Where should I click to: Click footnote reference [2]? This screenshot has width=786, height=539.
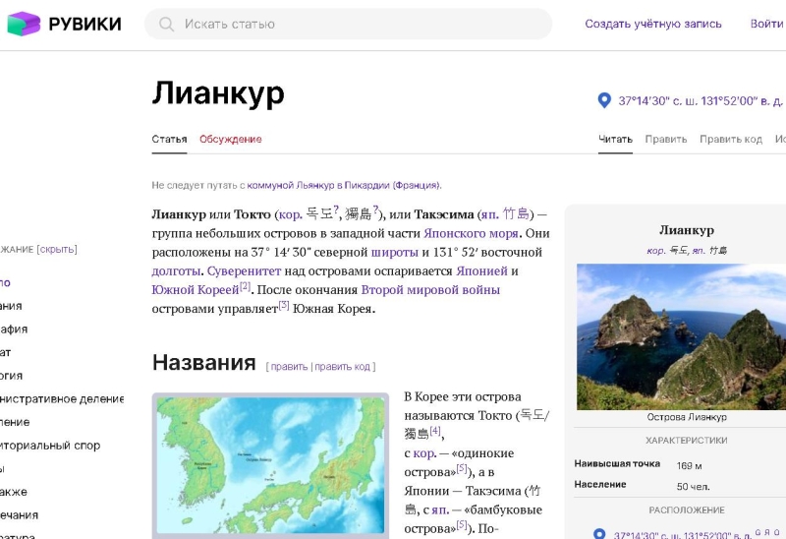click(x=245, y=286)
